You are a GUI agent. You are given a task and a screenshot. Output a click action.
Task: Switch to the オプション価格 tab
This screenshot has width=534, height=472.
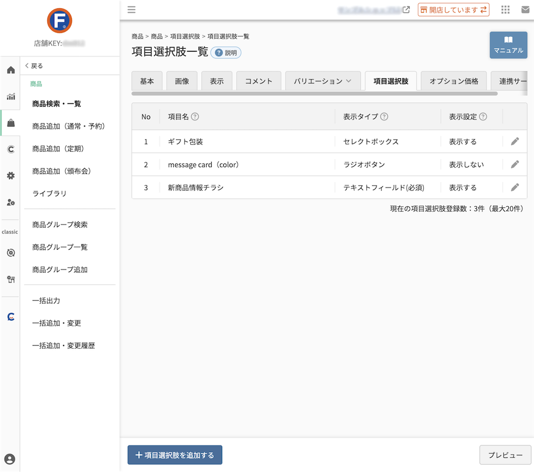click(x=454, y=81)
